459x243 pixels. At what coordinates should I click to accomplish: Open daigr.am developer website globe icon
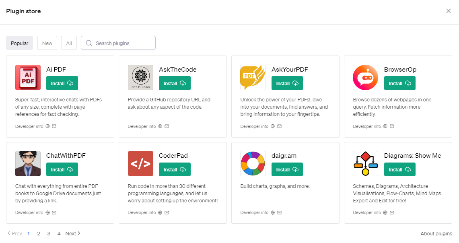pos(272,212)
